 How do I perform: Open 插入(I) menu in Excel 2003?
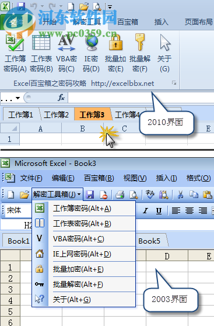(x=166, y=178)
